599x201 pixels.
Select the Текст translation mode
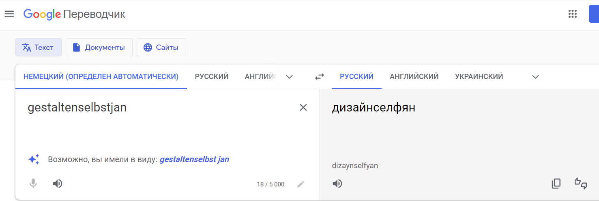(x=38, y=47)
